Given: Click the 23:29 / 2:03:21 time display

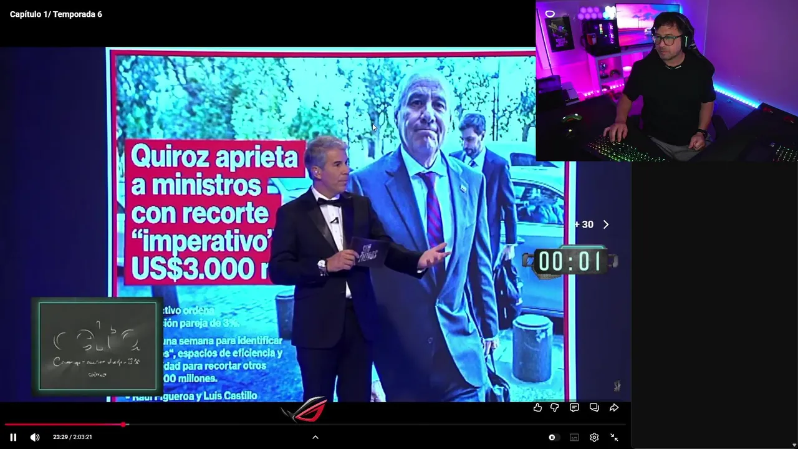Looking at the screenshot, I should pos(72,437).
